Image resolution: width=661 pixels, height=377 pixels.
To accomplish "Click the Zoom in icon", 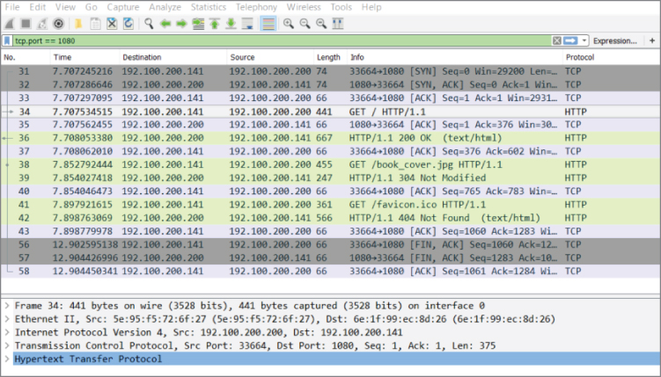I will click(x=289, y=24).
